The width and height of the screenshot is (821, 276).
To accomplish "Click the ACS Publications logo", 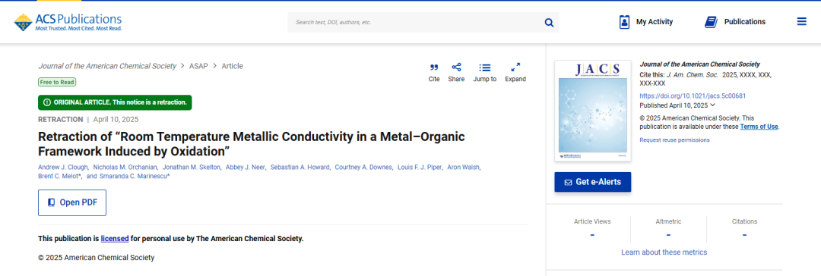I will [x=68, y=22].
